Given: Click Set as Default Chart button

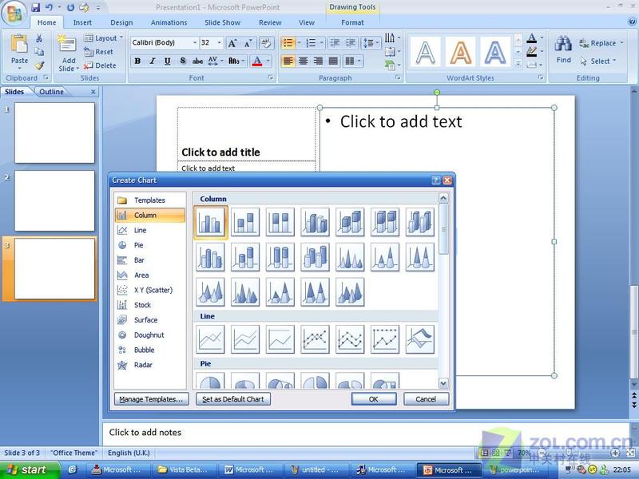Looking at the screenshot, I should [233, 399].
